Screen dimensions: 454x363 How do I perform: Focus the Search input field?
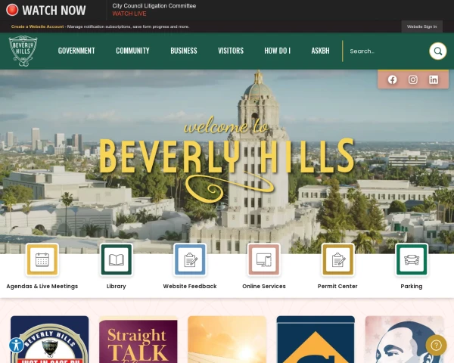coord(387,51)
